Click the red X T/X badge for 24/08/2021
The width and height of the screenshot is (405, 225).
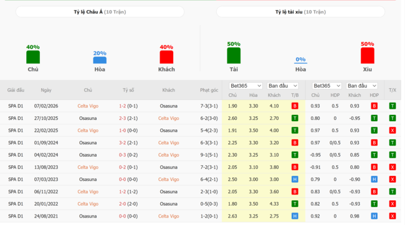(393, 216)
